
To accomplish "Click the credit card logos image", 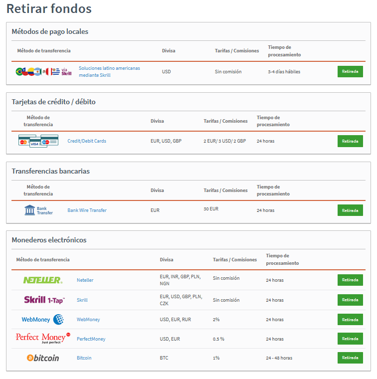I will pos(38,141).
